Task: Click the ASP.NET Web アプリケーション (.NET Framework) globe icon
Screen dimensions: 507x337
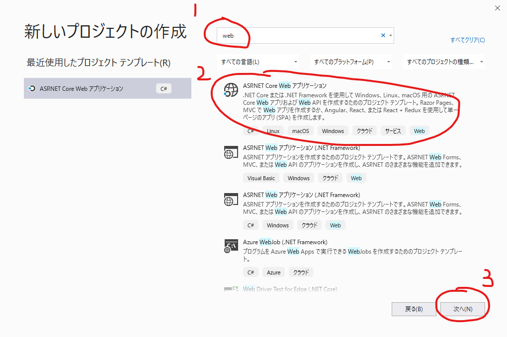Action: click(231, 153)
